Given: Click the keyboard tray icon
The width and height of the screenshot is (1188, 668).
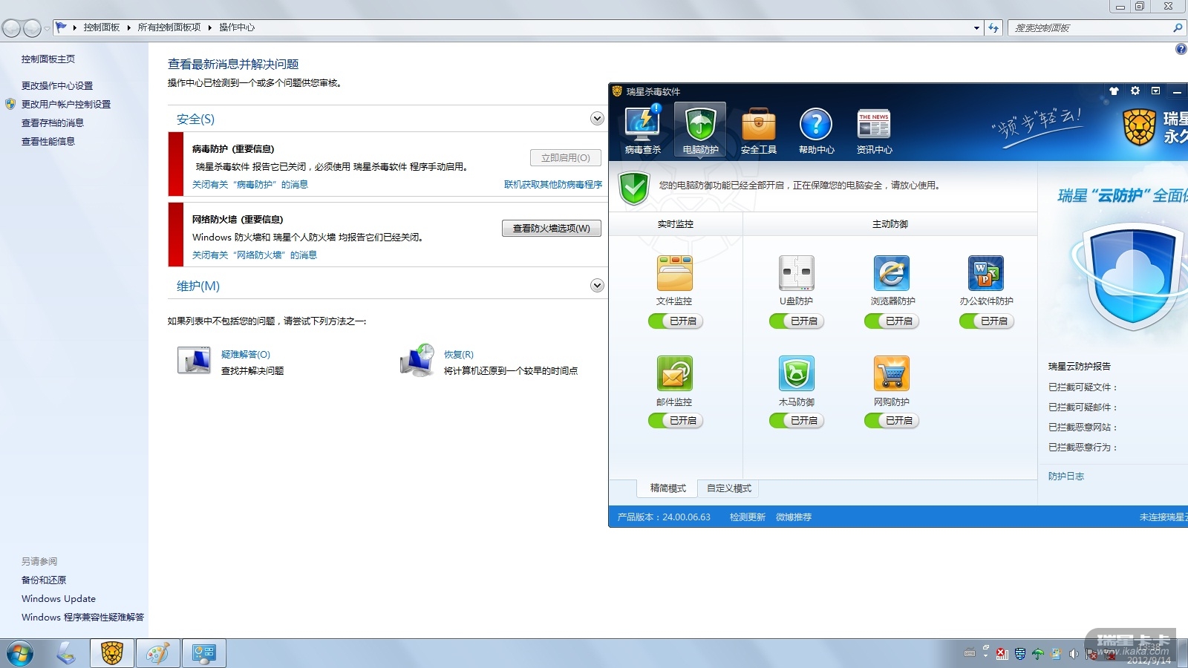Looking at the screenshot, I should (970, 654).
